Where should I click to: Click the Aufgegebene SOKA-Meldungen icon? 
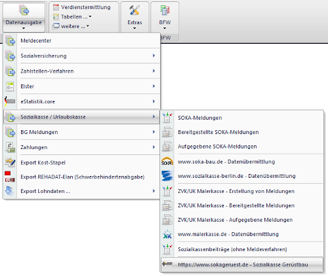tap(167, 147)
